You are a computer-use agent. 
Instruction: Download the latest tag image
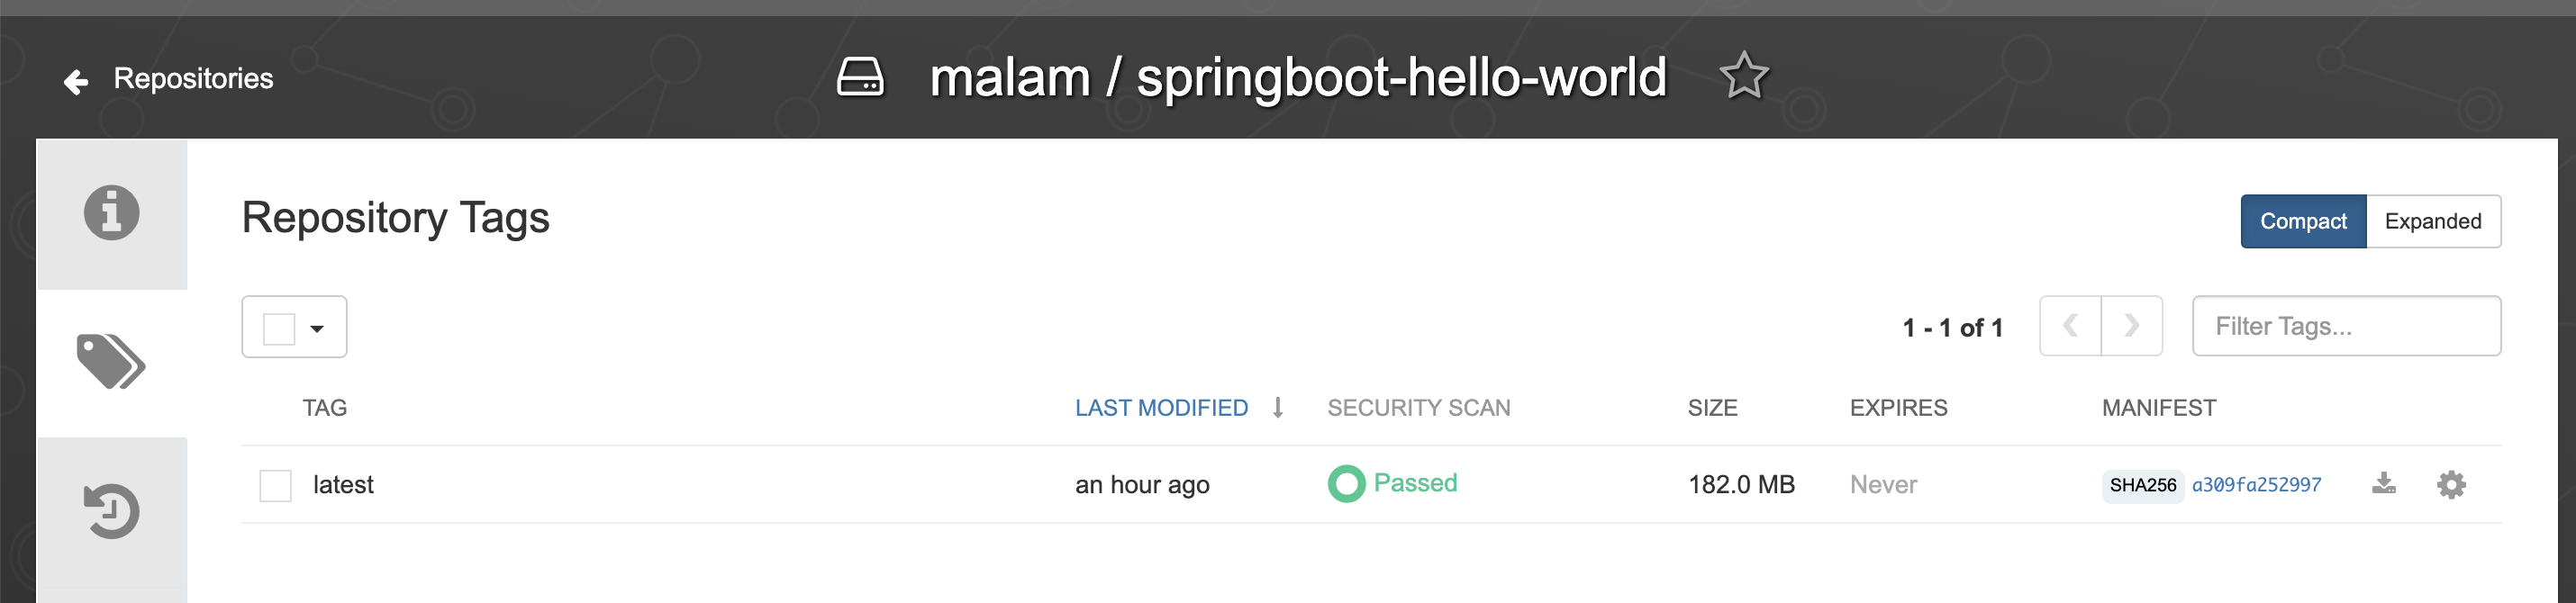tap(2385, 484)
